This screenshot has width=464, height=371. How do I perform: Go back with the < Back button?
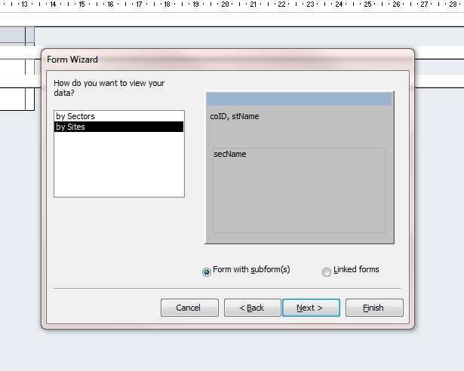(x=252, y=308)
